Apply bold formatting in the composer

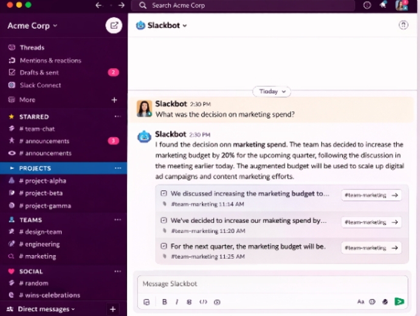(165, 301)
